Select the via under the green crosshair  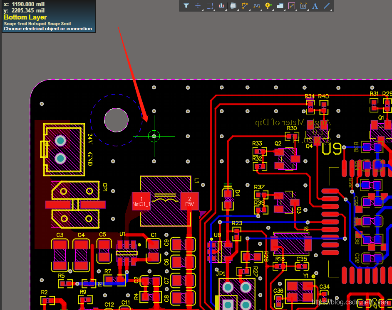(x=154, y=136)
